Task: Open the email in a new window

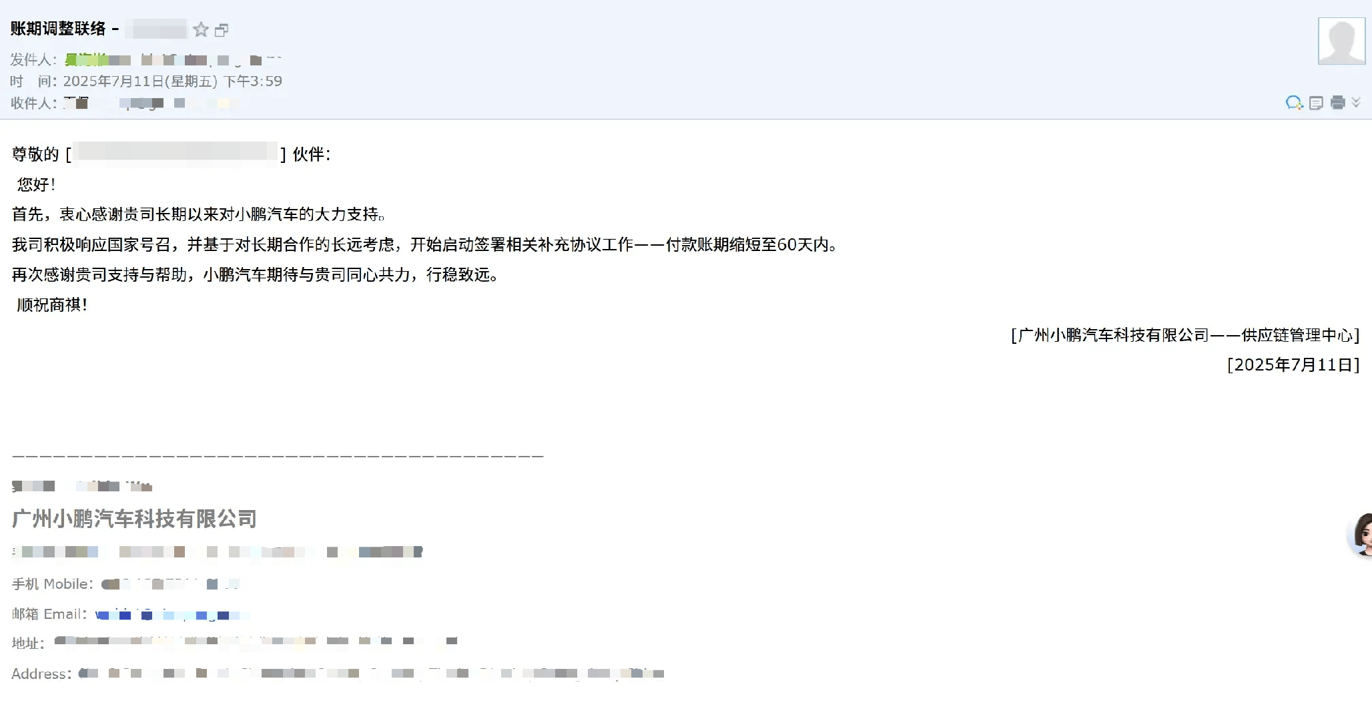Action: pos(222,30)
